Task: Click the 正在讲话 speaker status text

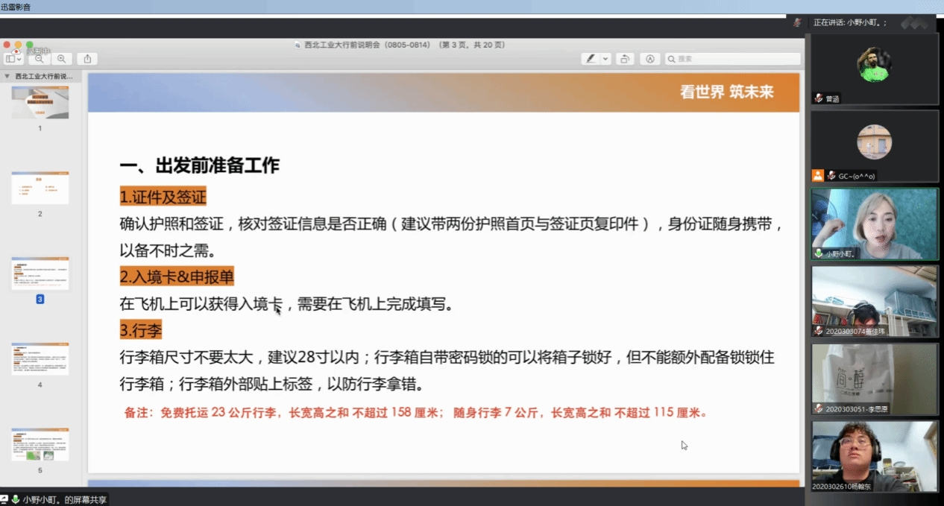Action: [x=850, y=22]
